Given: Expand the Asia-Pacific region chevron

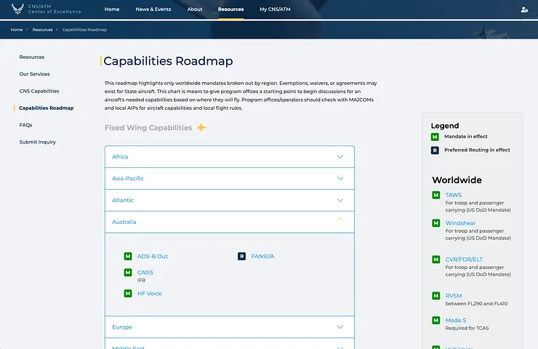Looking at the screenshot, I should point(340,178).
